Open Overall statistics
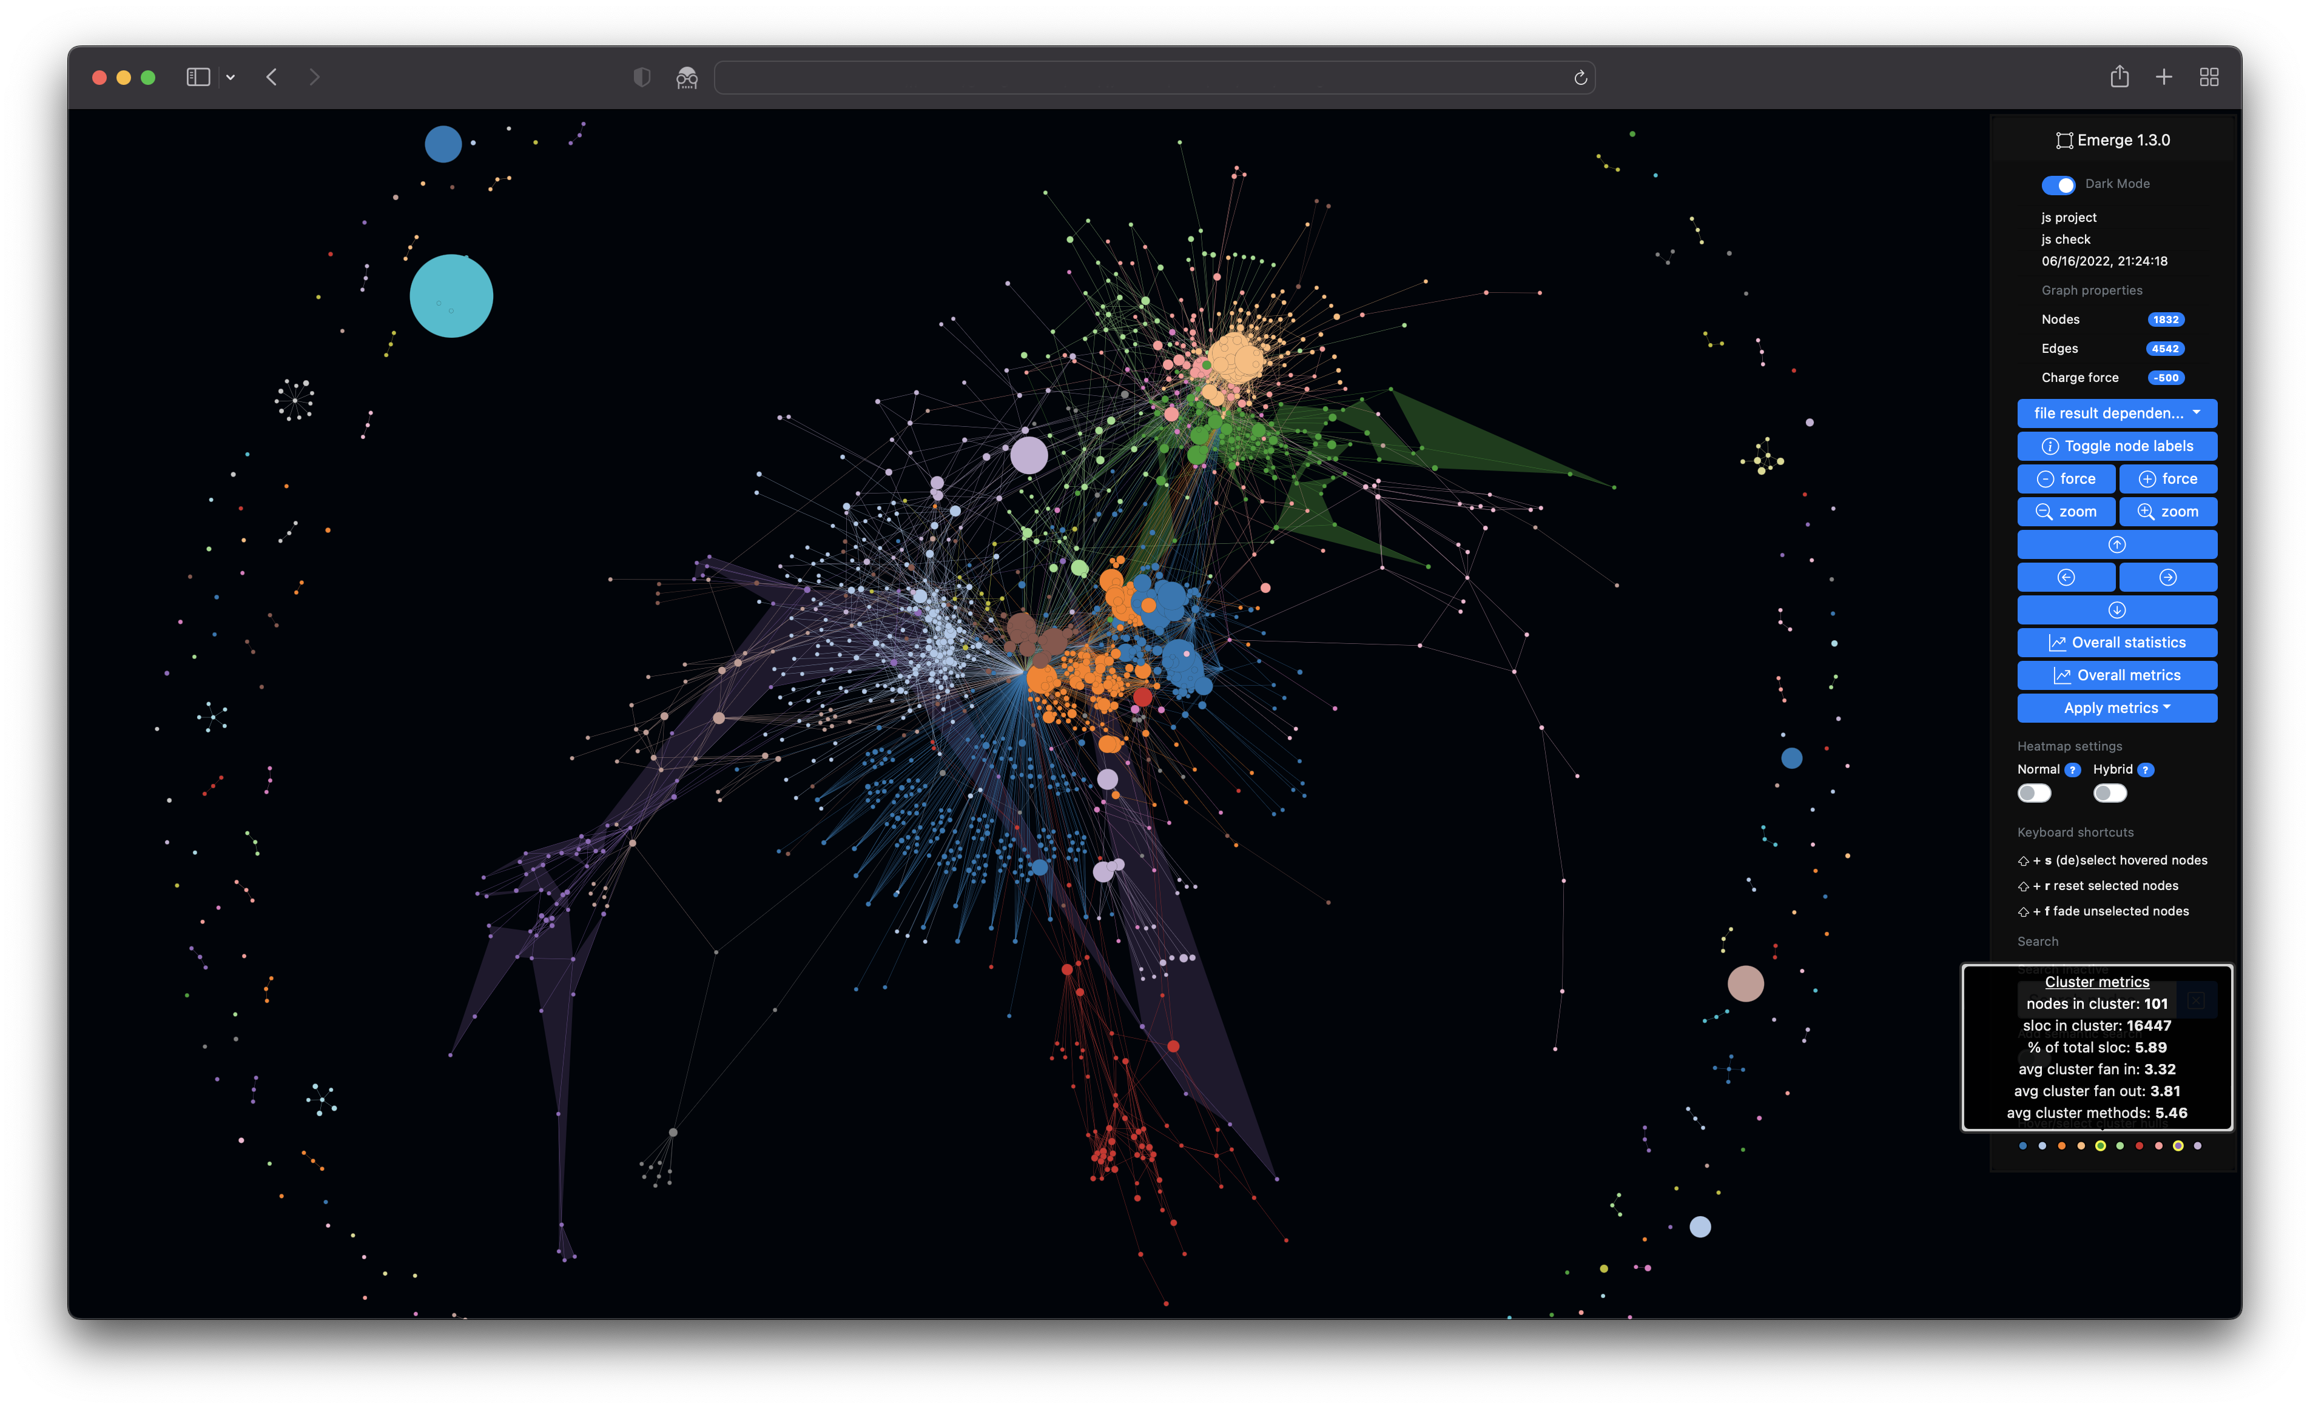The height and width of the screenshot is (1409, 2310). click(2117, 641)
